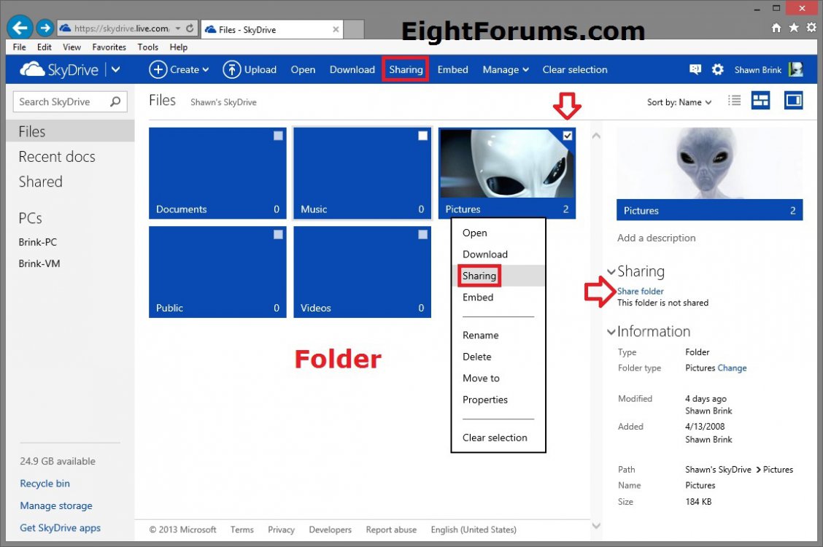Choose Open from the context menu
The width and height of the screenshot is (823, 547).
tap(498, 233)
